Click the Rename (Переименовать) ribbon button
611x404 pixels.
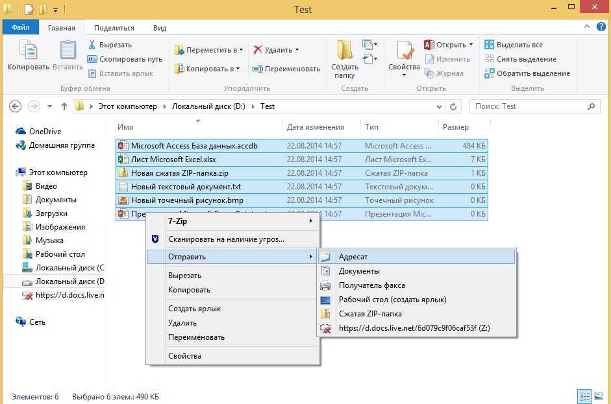pyautogui.click(x=286, y=69)
